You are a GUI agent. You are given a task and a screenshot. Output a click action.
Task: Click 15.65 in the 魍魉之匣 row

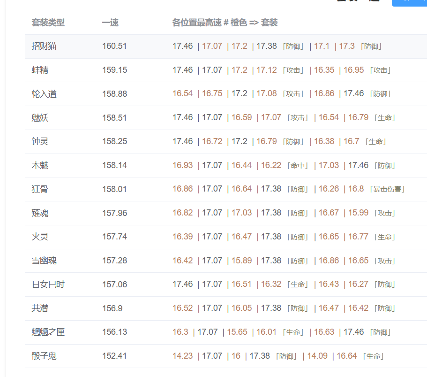pyautogui.click(x=237, y=332)
